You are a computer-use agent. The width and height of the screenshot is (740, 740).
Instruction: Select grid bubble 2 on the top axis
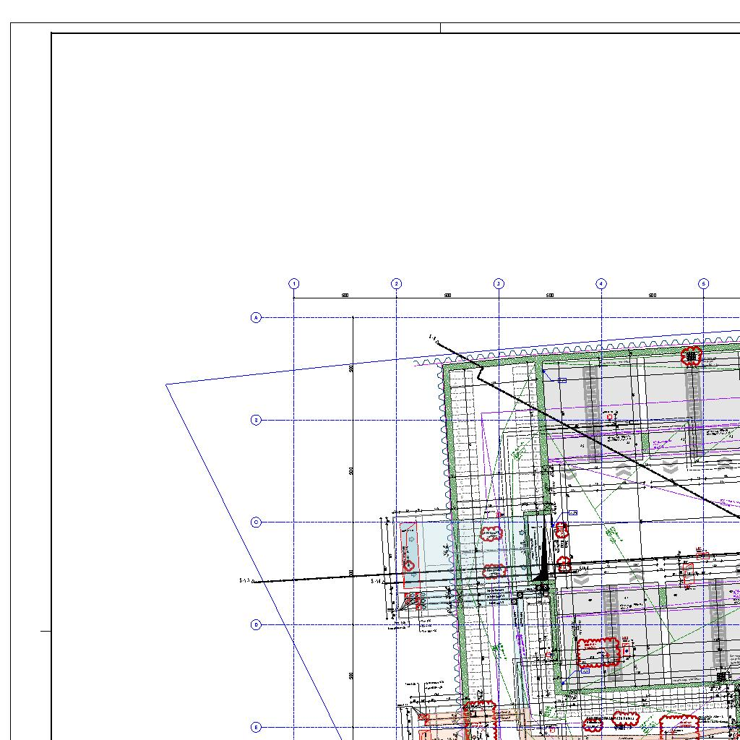(397, 284)
